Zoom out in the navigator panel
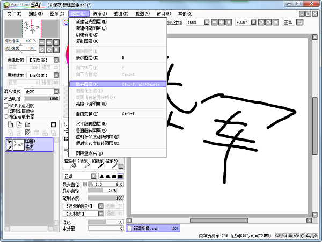Image resolution: width=322 pixels, height=242 pixels. coord(42,42)
